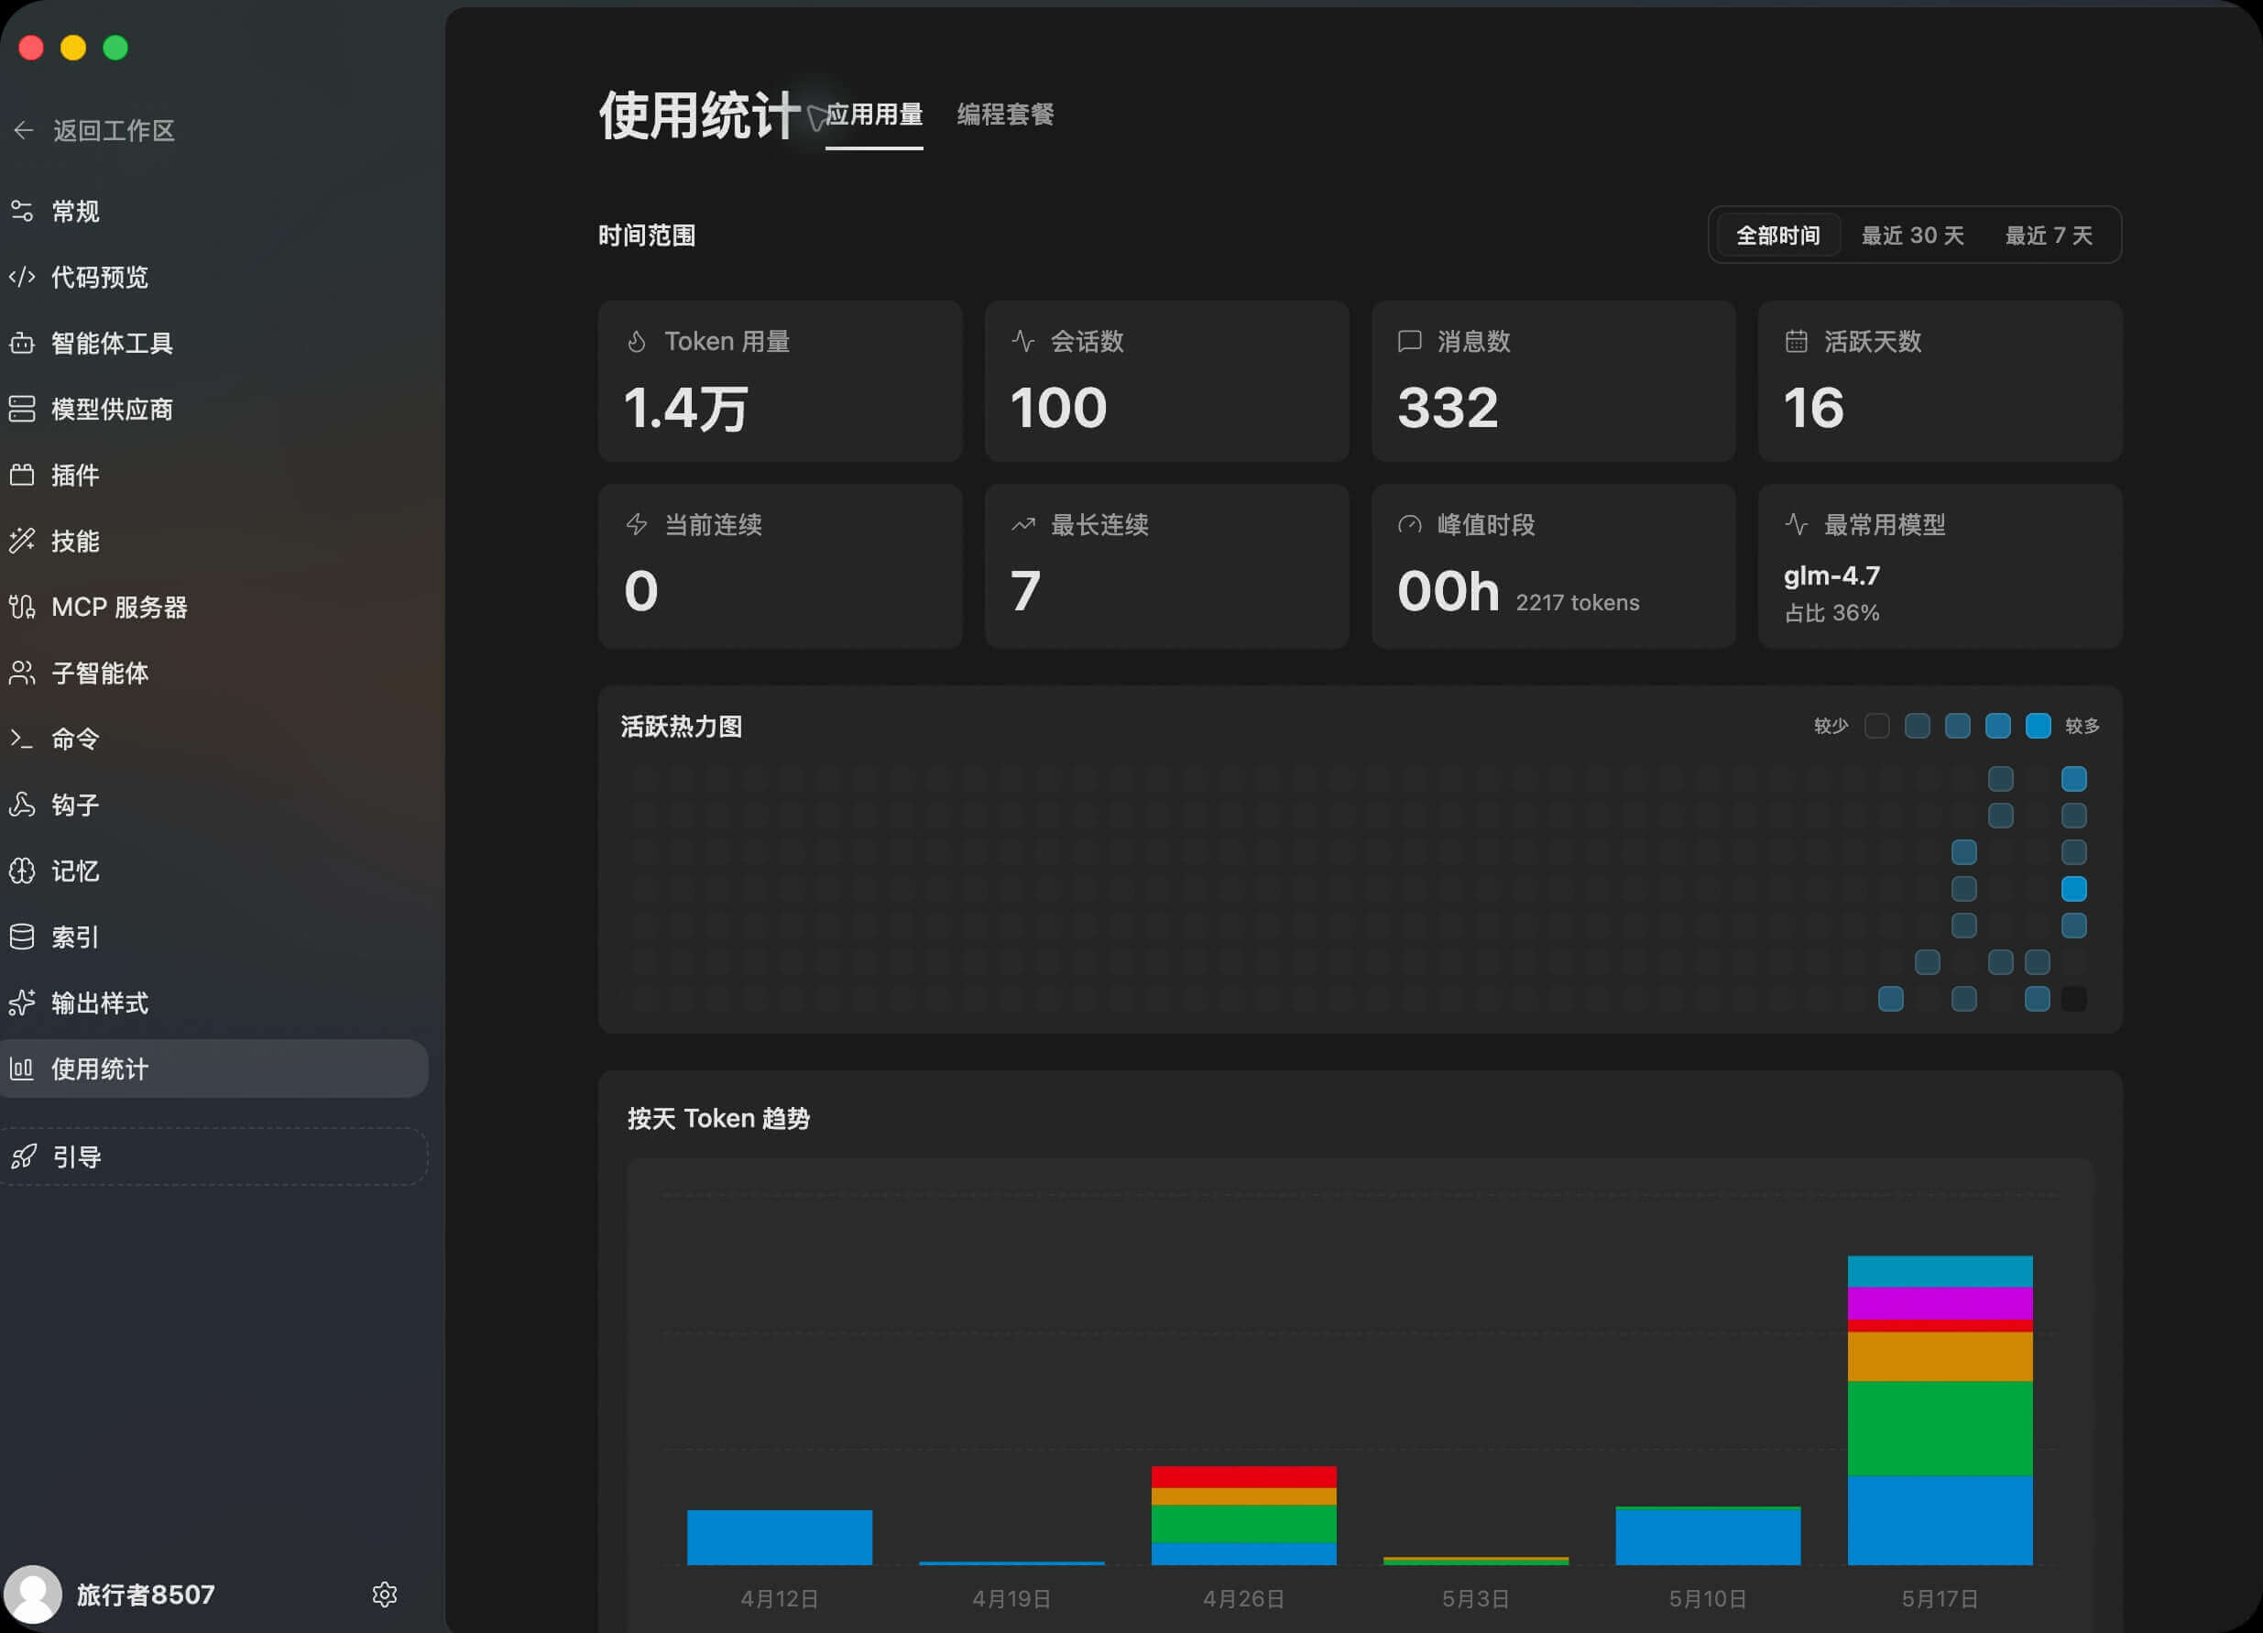Open the 输出样式 sparkle icon
Image resolution: width=2263 pixels, height=1633 pixels.
click(22, 1003)
